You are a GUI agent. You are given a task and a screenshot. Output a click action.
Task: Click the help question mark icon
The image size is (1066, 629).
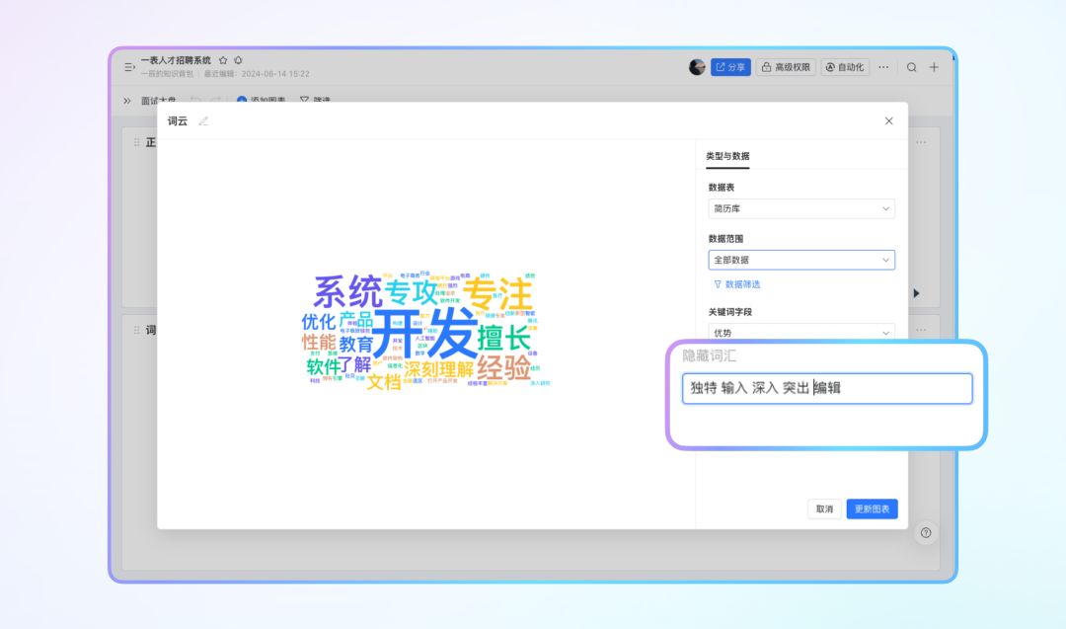[926, 533]
